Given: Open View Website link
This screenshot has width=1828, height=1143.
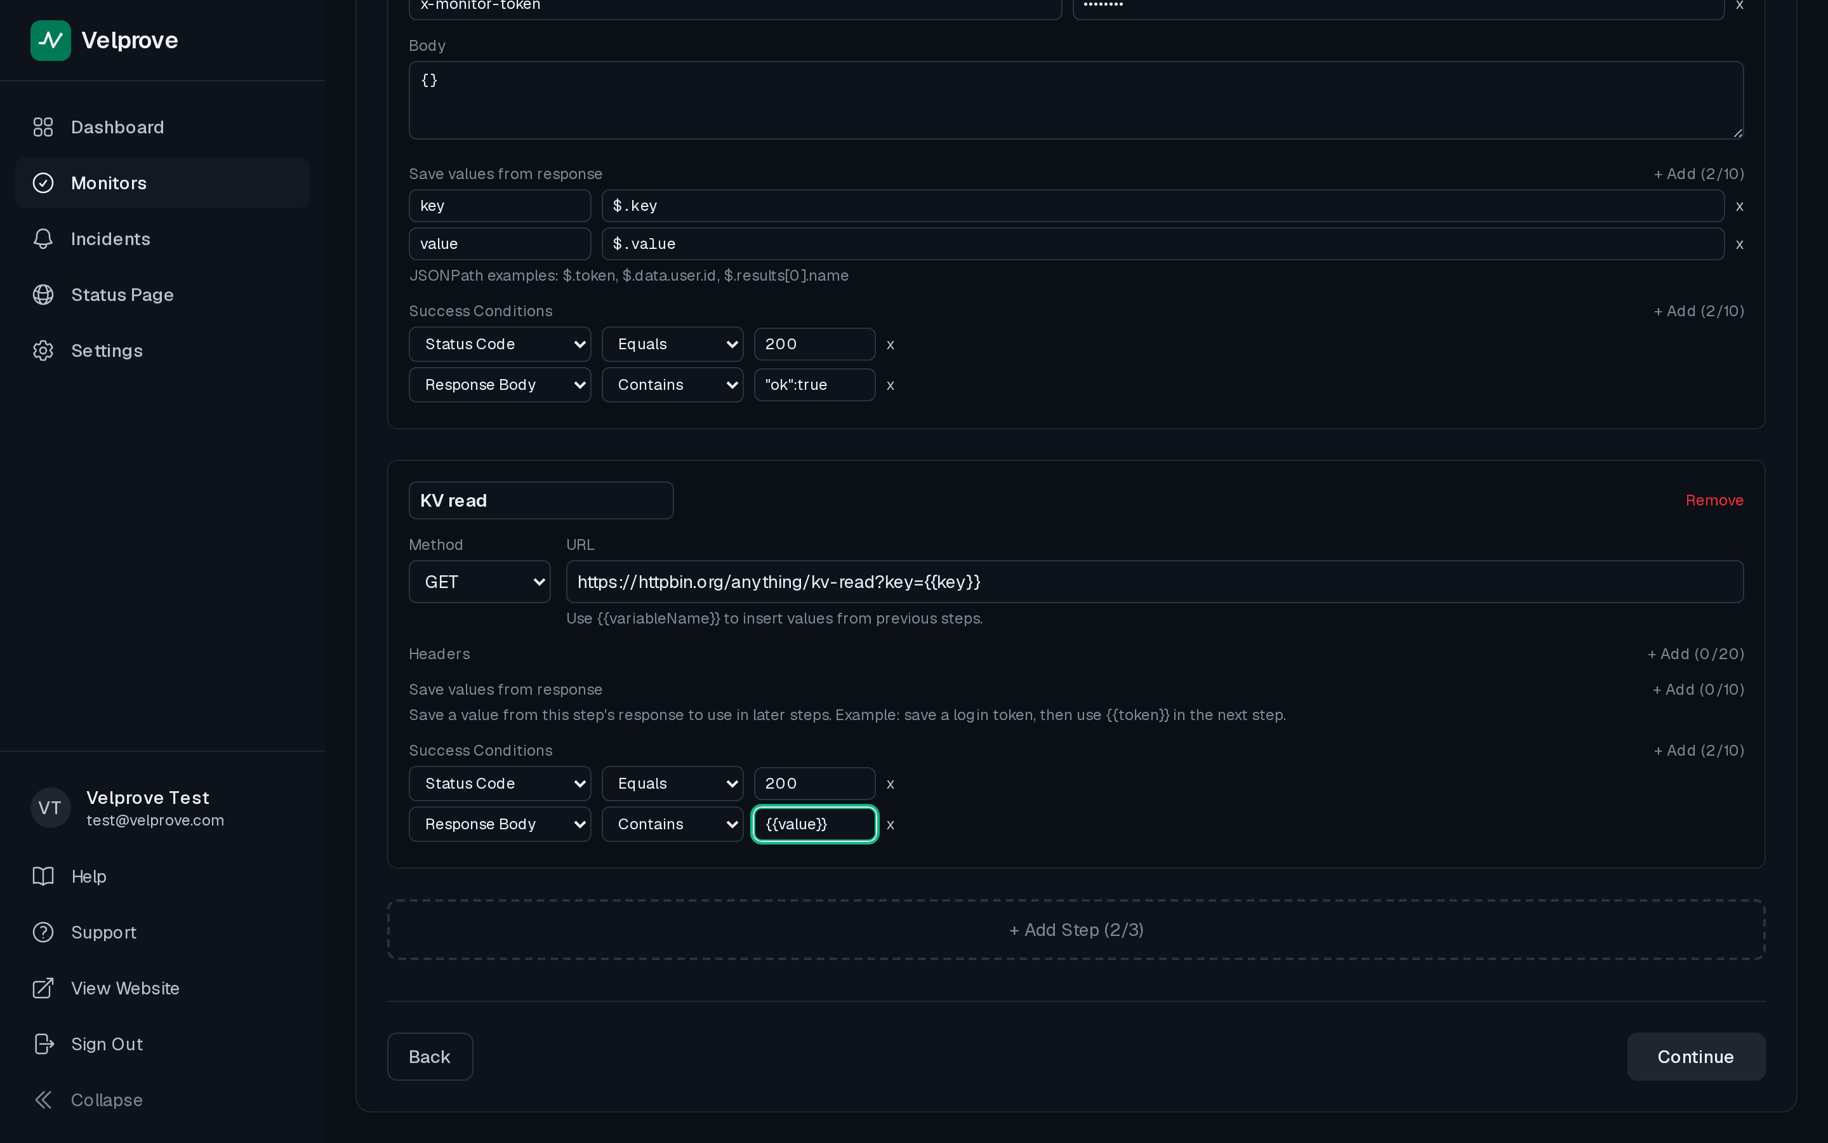Looking at the screenshot, I should point(162,988).
